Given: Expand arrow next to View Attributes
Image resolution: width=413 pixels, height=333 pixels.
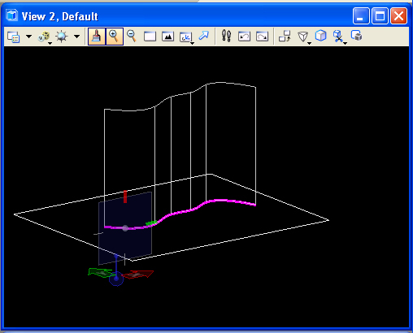Looking at the screenshot, I should click(x=28, y=37).
